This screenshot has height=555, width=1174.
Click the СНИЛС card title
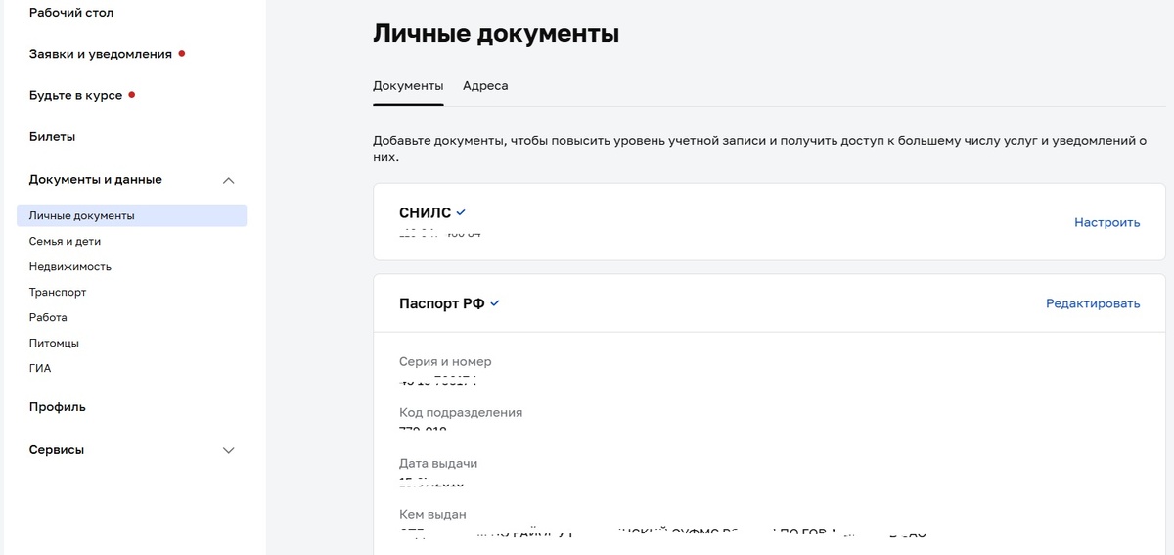(x=426, y=212)
